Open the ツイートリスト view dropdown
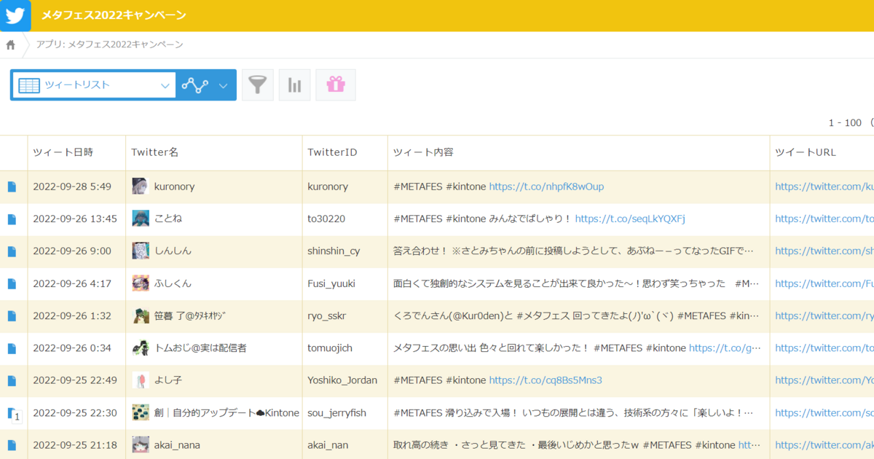 click(x=94, y=85)
